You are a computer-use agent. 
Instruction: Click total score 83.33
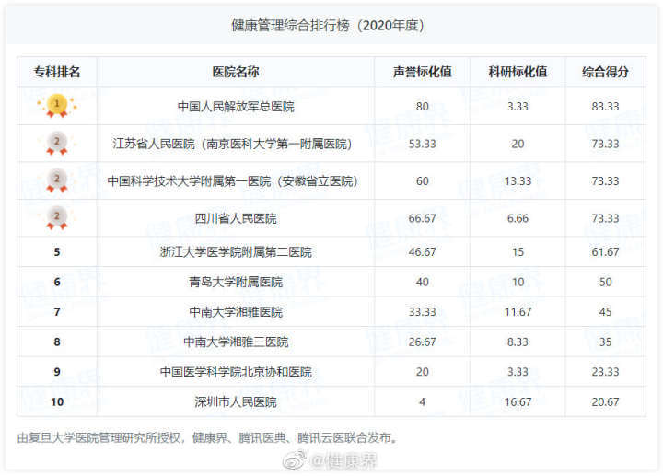click(605, 106)
